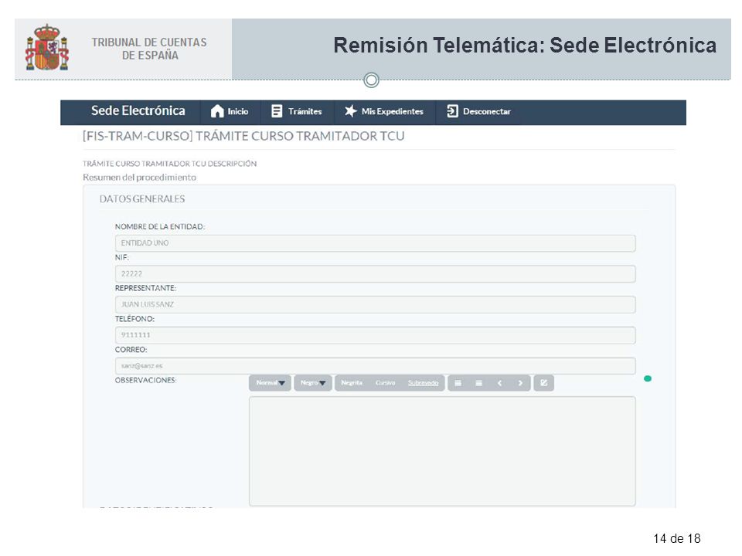
Task: Click the left chevron outdent icon
Action: tap(500, 383)
